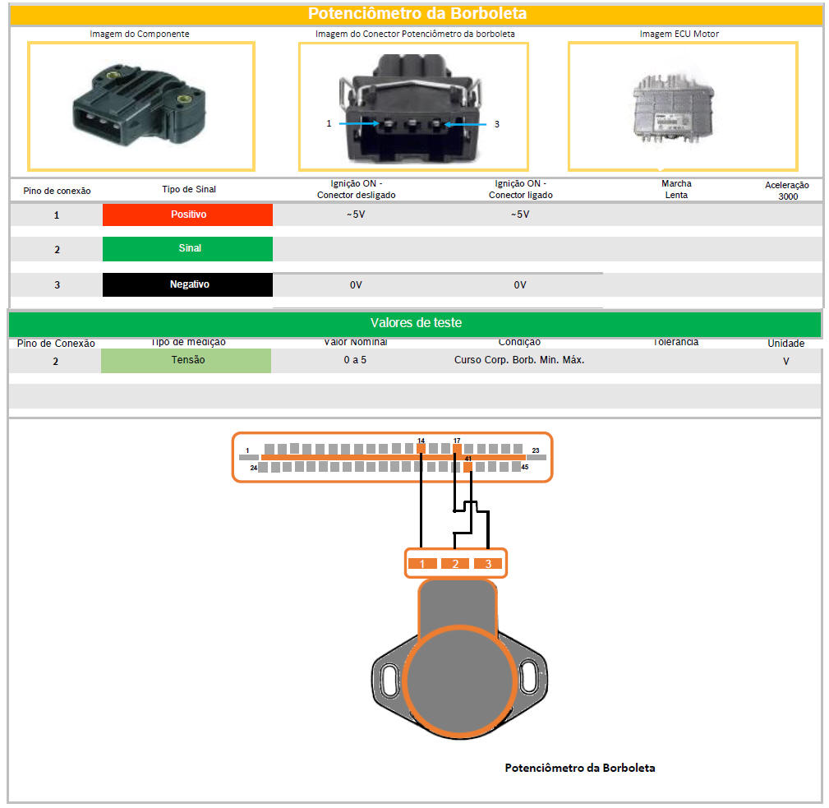The width and height of the screenshot is (829, 808).
Task: Select the light green Tensão cell
Action: (186, 360)
